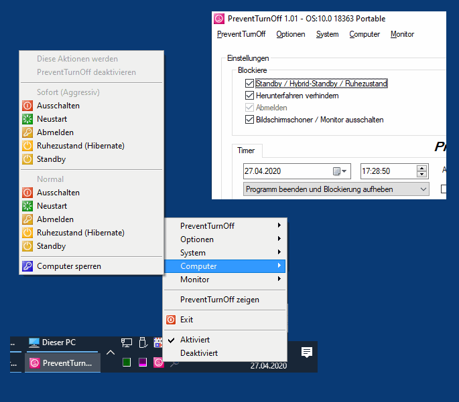Decrease the timer time with down arrow
This screenshot has width=459, height=402.
[421, 174]
